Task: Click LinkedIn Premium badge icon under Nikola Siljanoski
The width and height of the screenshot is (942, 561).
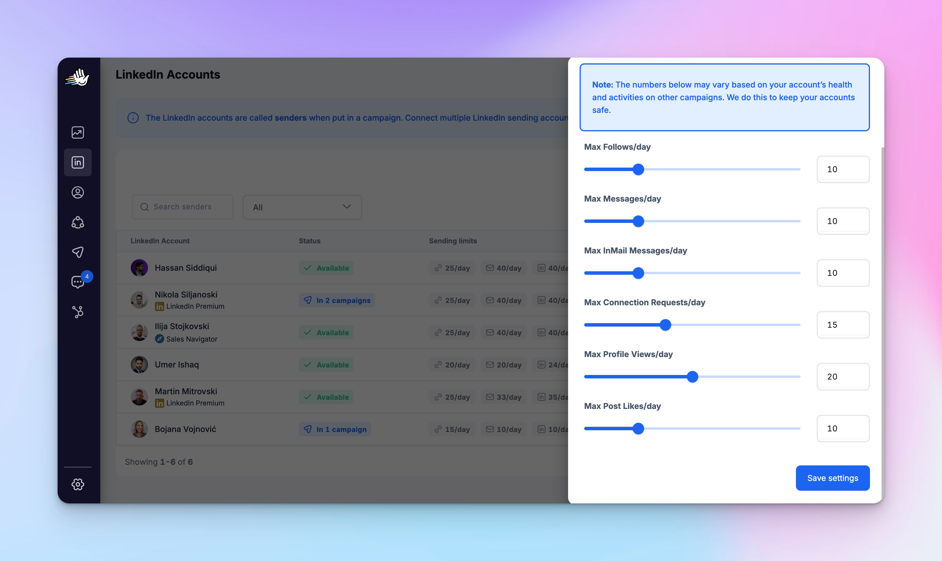Action: pyautogui.click(x=160, y=307)
